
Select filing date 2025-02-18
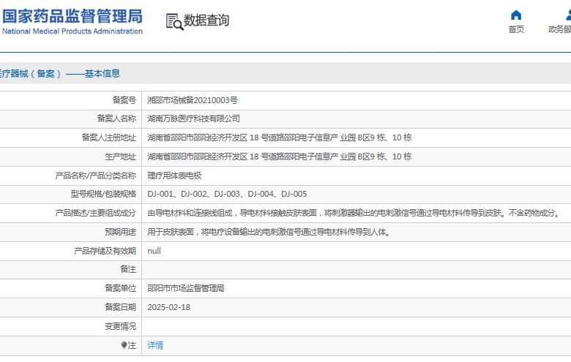(168, 307)
